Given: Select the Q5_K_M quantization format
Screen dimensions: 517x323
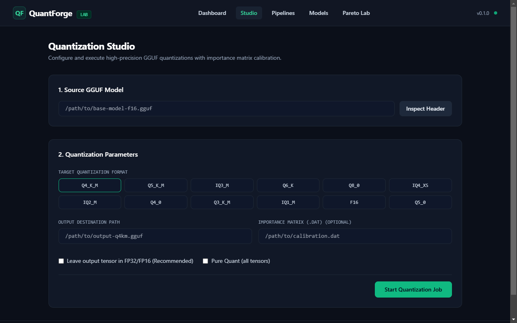Looking at the screenshot, I should coord(156,185).
